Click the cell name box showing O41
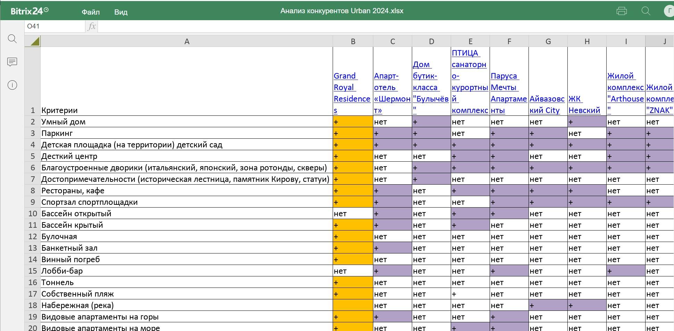674x331 pixels. [55, 26]
